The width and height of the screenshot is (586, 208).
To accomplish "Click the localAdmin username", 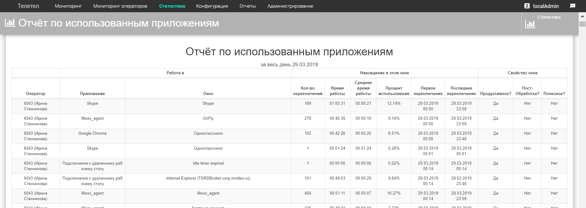I will 546,6.
